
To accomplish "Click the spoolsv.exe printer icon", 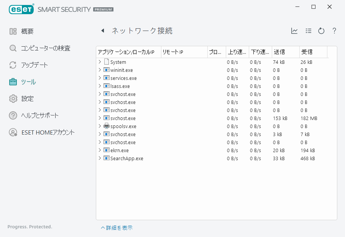I will (107, 126).
